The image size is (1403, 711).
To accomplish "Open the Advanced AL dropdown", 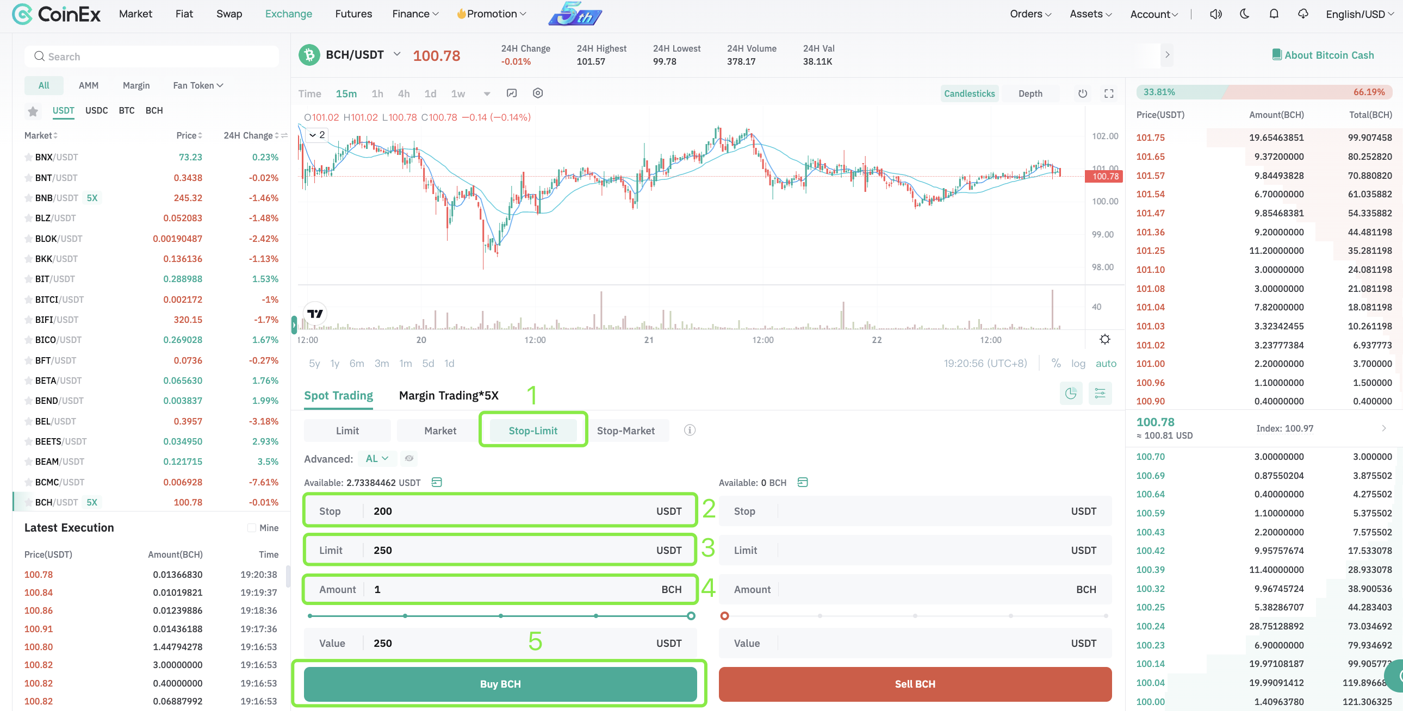I will pyautogui.click(x=377, y=459).
